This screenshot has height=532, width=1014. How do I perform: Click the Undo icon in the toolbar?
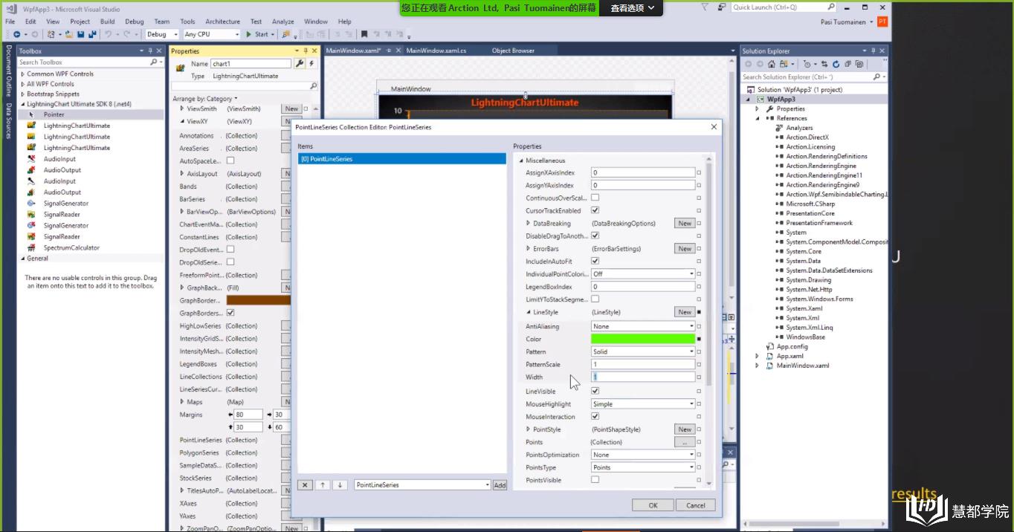pos(109,34)
